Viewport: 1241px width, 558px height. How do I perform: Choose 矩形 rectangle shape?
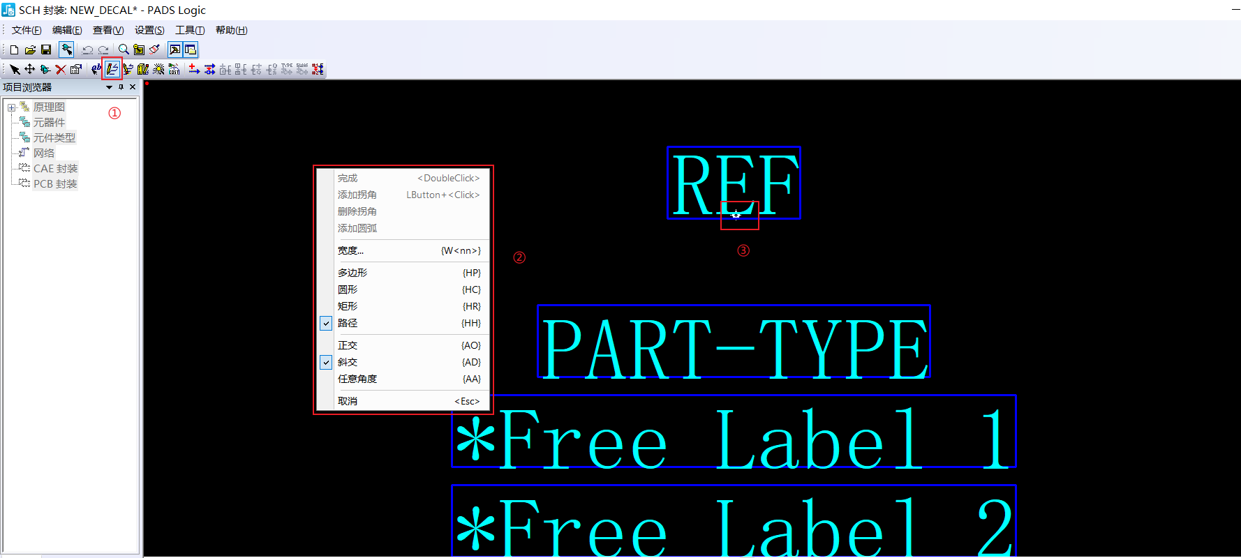[403, 306]
